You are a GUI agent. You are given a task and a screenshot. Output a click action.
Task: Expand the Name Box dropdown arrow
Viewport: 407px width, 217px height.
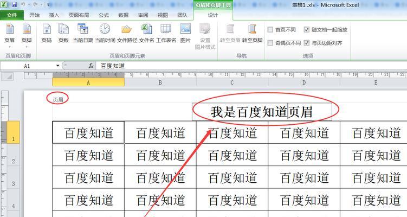(x=57, y=66)
